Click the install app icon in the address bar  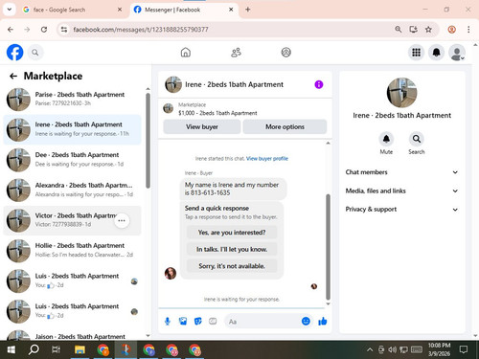tap(413, 30)
